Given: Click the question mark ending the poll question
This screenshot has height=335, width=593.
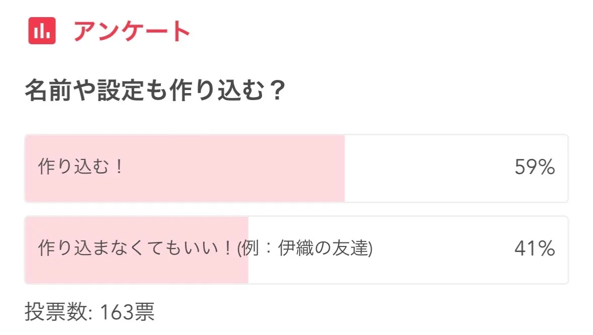Looking at the screenshot, I should 275,92.
